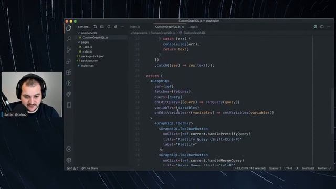
Task: Click the fetcher={fetcher} code line
Action: click(173, 92)
